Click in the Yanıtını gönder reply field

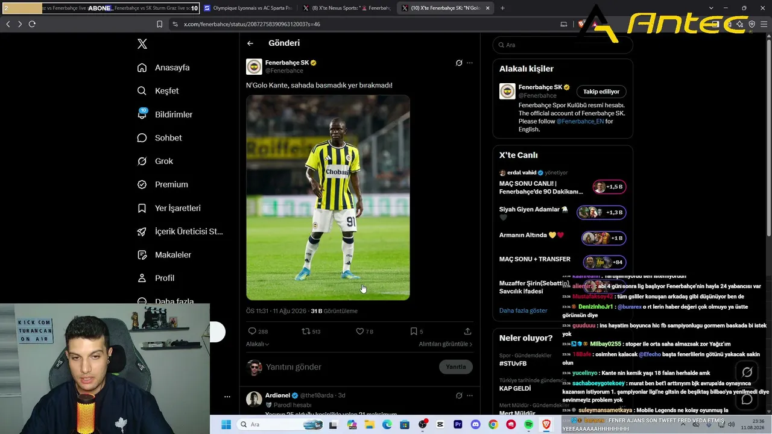[350, 366]
